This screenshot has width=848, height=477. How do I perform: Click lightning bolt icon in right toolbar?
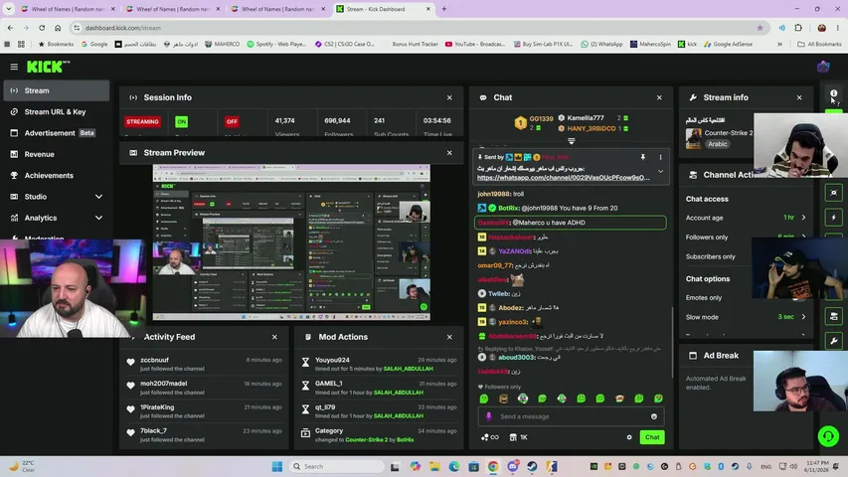tap(833, 218)
